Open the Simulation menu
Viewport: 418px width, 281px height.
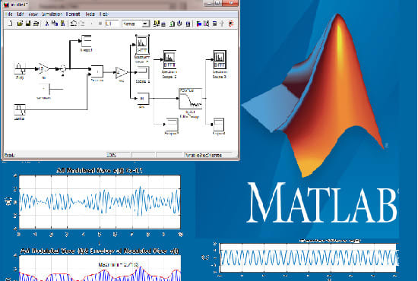(52, 14)
